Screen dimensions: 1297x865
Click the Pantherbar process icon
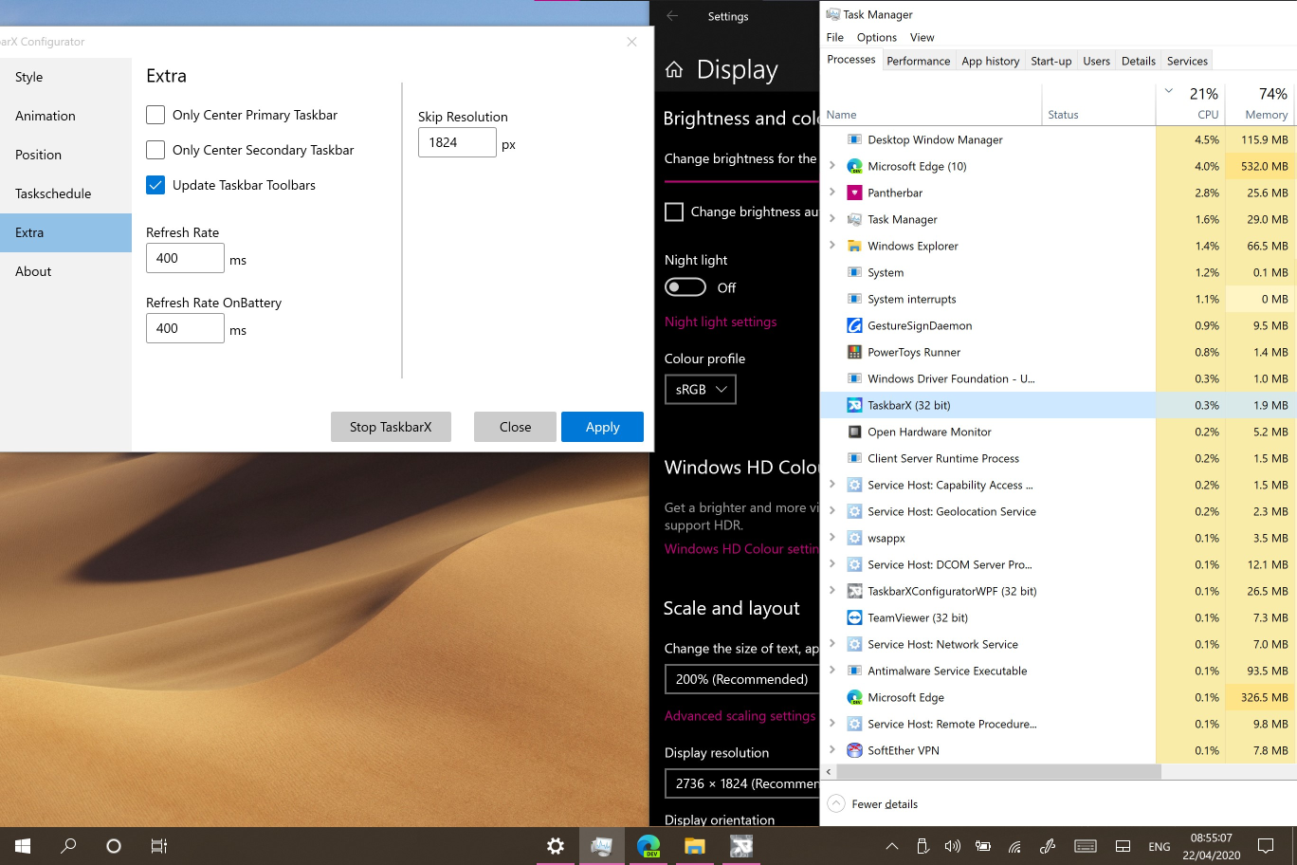pos(852,193)
